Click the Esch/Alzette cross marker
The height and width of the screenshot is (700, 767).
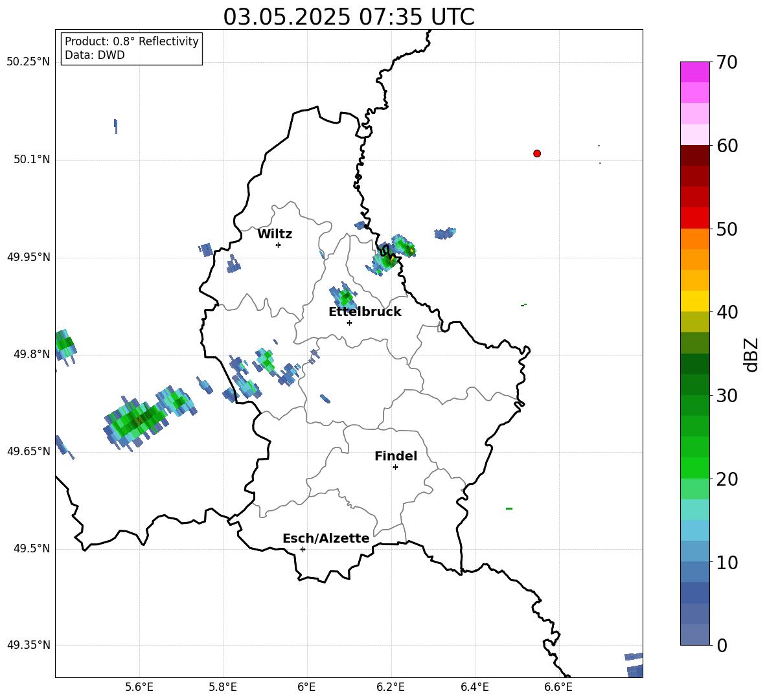[x=303, y=549]
